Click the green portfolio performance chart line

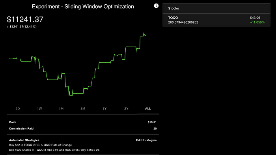[x=77, y=64]
